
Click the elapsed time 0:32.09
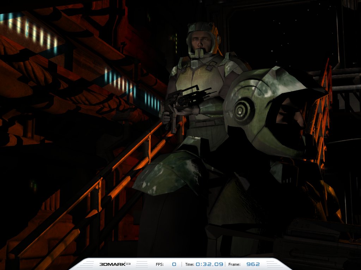[209, 264]
